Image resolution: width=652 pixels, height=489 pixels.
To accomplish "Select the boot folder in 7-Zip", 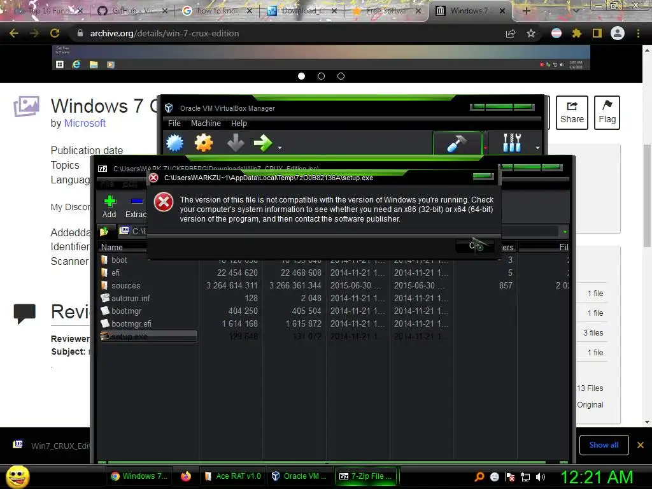I will click(x=119, y=260).
